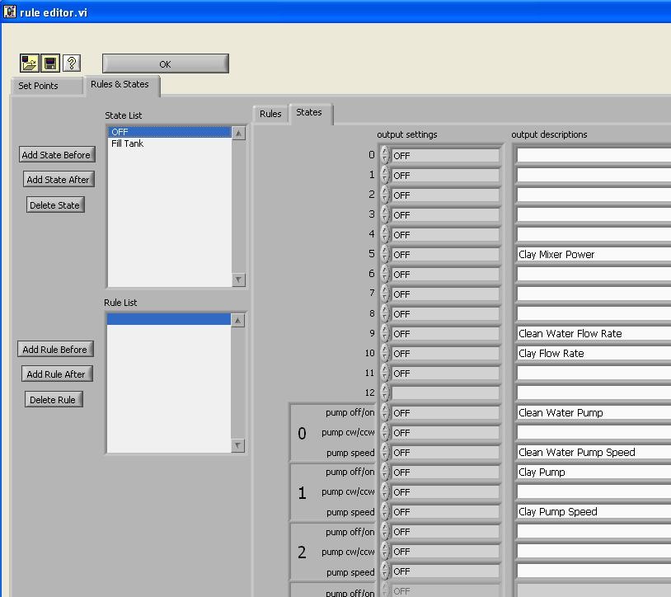
Task: Click the Clay Flow Rate description field
Action: tap(594, 353)
